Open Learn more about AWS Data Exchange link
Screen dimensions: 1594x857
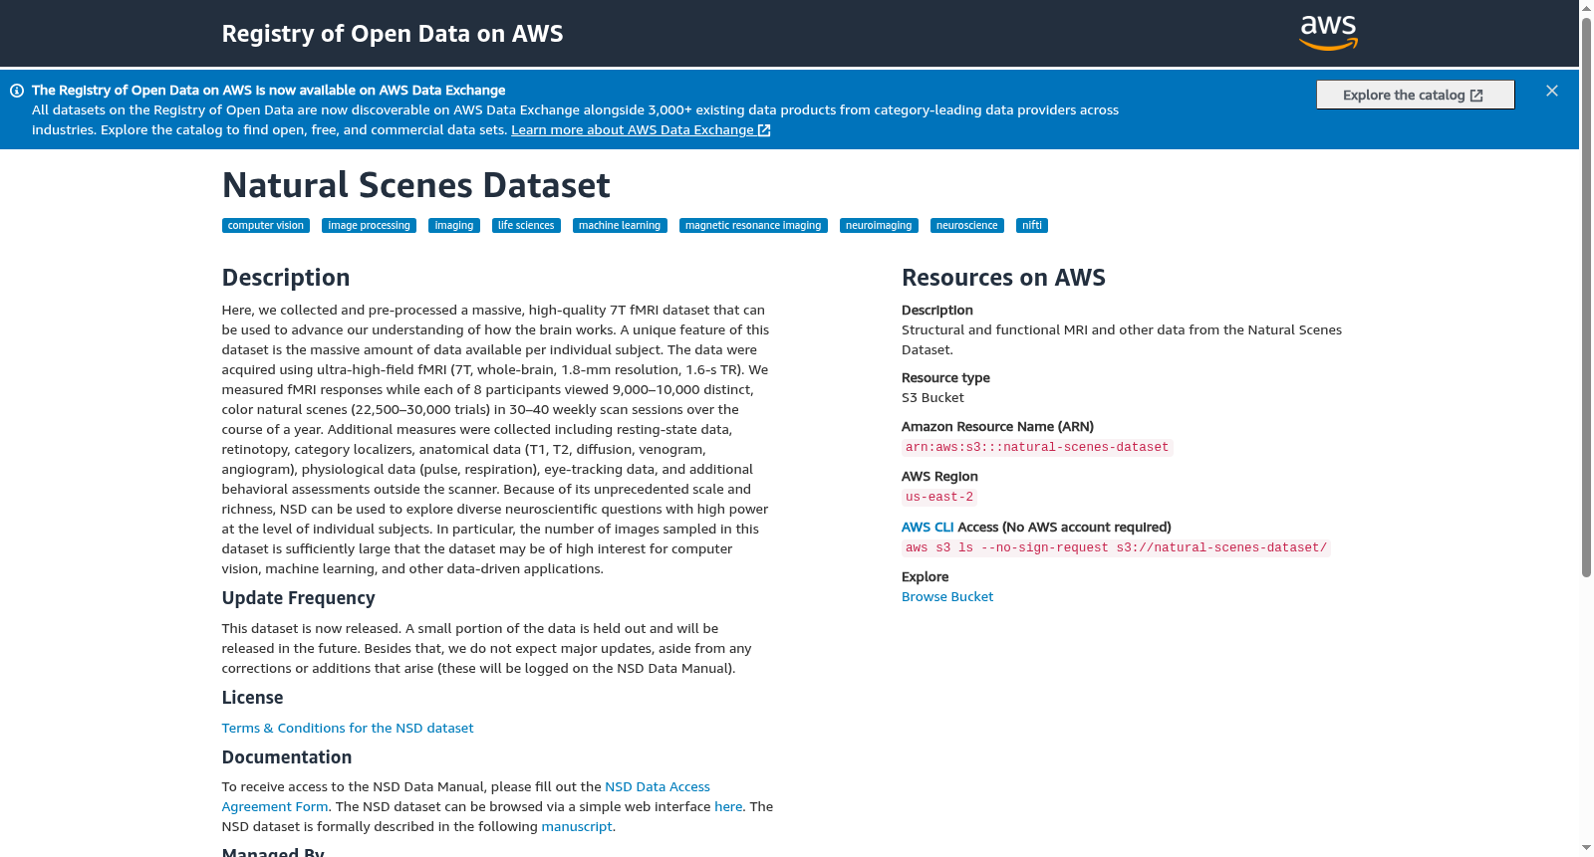coord(641,129)
